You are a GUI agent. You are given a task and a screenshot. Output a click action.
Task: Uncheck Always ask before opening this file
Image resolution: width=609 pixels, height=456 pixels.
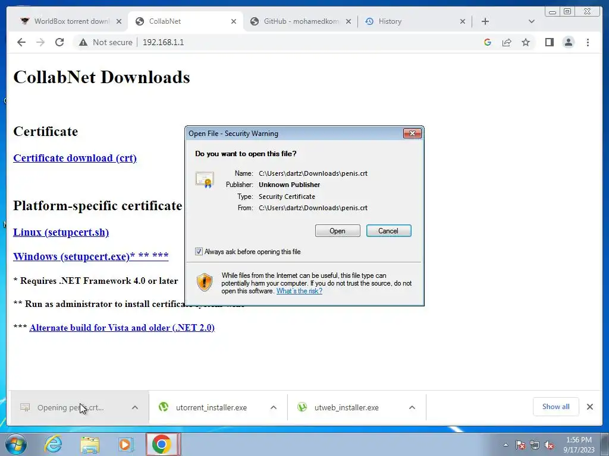(x=199, y=252)
